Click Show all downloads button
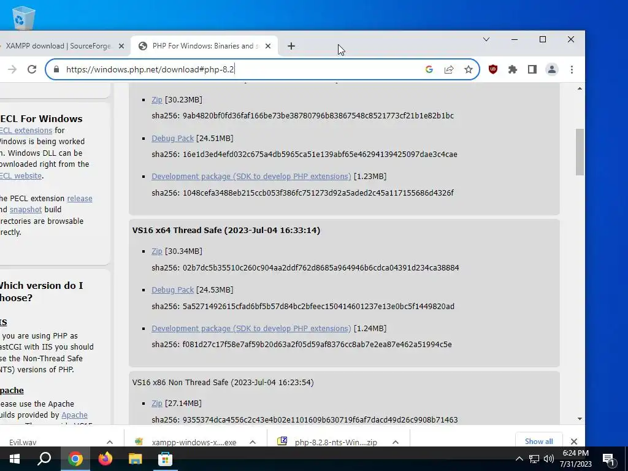628x471 pixels. [x=538, y=441]
